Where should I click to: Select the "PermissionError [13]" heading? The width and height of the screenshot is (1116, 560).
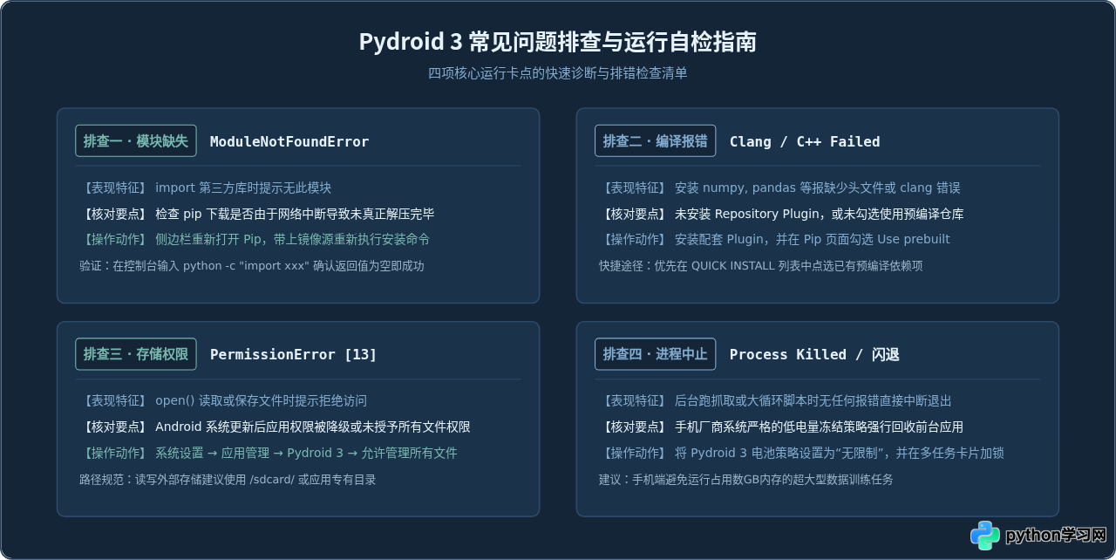tap(294, 354)
